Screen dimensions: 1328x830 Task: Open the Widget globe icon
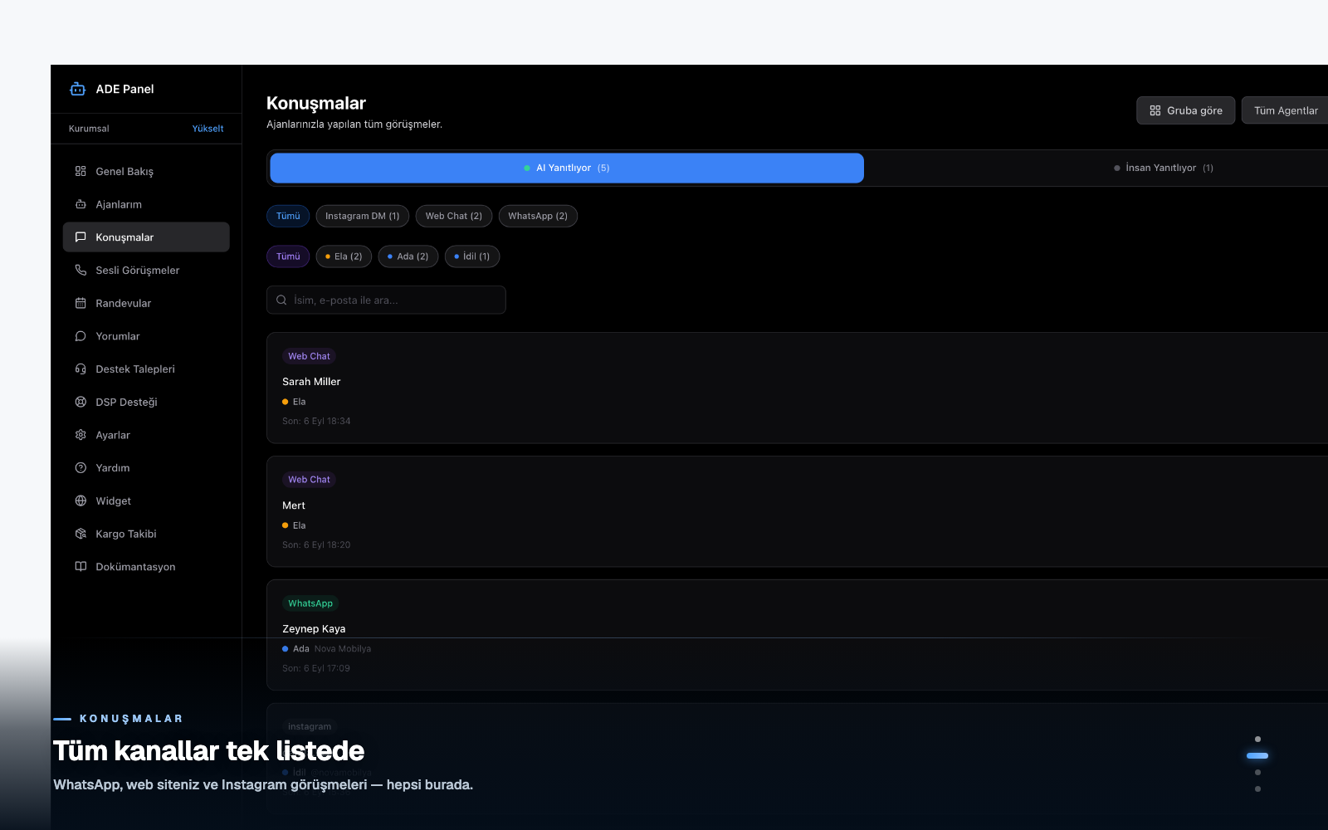pyautogui.click(x=81, y=500)
